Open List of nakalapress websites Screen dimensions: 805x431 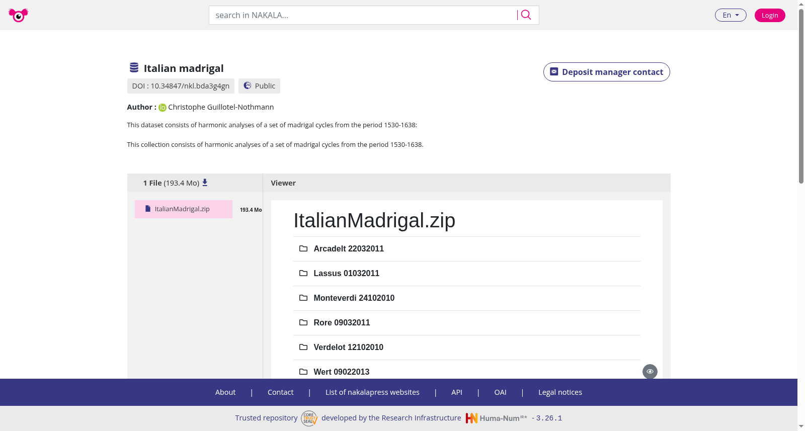tap(372, 392)
